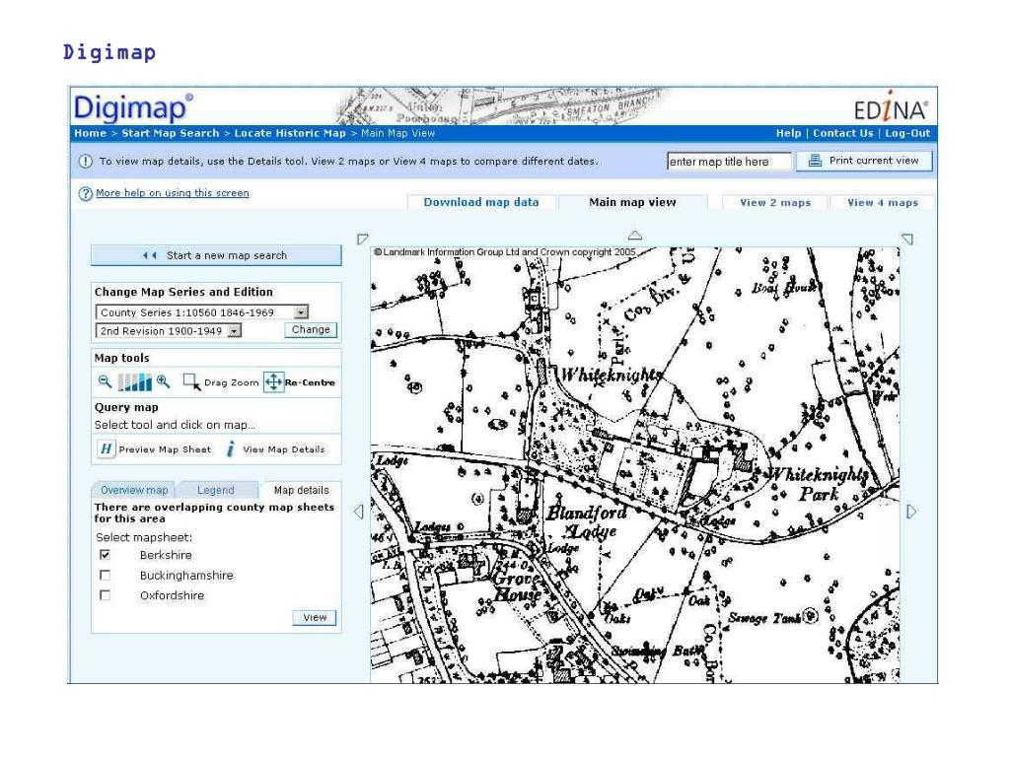Pan map north-east with corner arrow
Screen dimensions: 1010x757
pyautogui.click(x=907, y=239)
